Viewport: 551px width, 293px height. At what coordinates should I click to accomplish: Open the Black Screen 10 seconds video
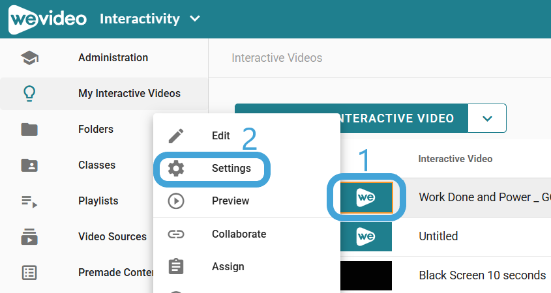pyautogui.click(x=482, y=275)
